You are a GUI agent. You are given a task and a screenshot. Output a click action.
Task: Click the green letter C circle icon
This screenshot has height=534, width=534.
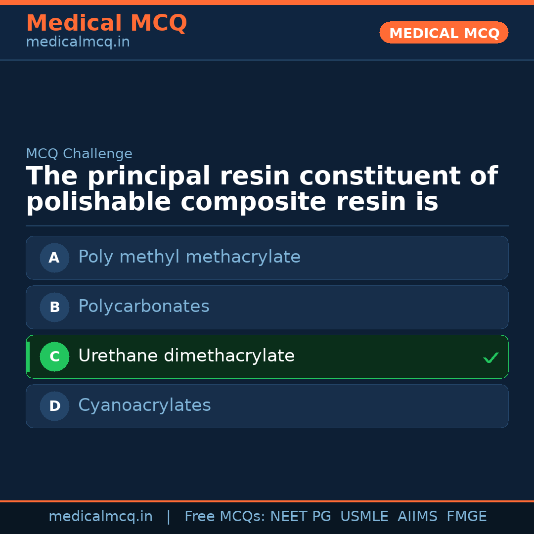54,356
